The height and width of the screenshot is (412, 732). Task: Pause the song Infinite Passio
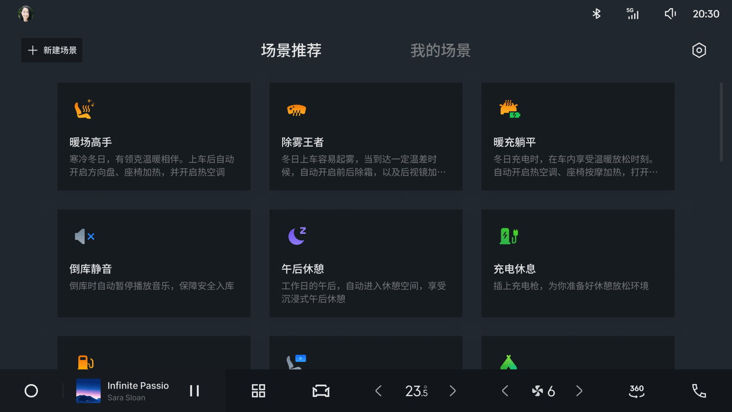[x=194, y=391]
